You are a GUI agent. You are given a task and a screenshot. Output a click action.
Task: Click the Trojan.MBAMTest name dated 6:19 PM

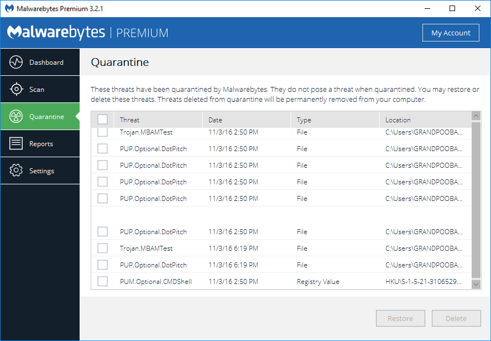click(146, 248)
